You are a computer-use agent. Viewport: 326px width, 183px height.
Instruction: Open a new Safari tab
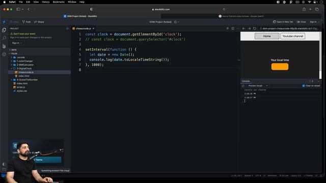pos(310,9)
